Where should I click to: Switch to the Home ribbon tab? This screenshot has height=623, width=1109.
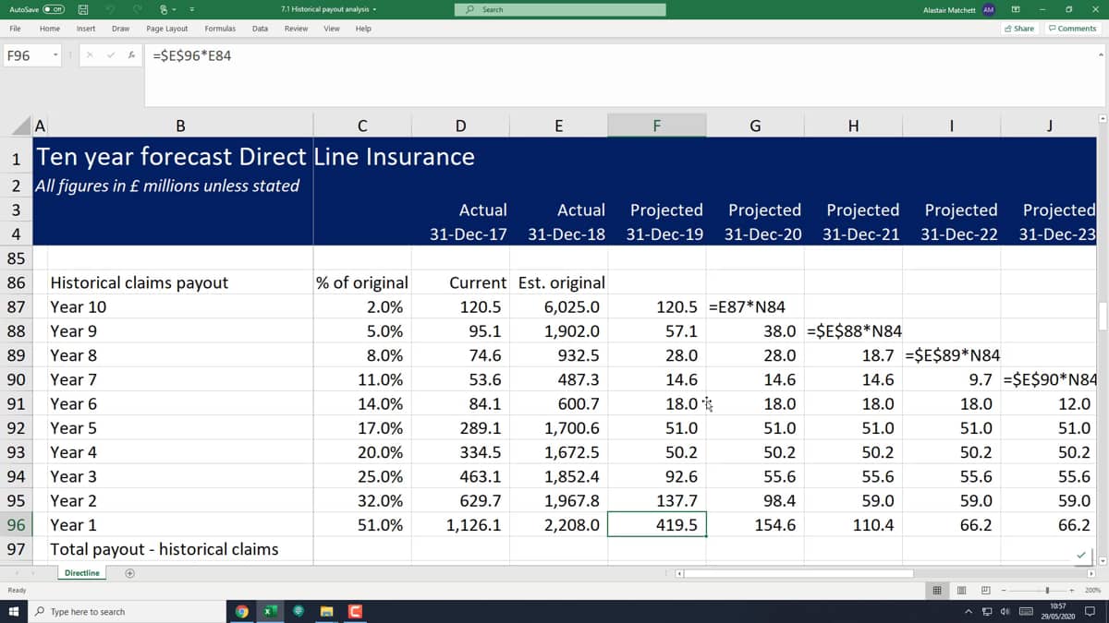coord(50,29)
